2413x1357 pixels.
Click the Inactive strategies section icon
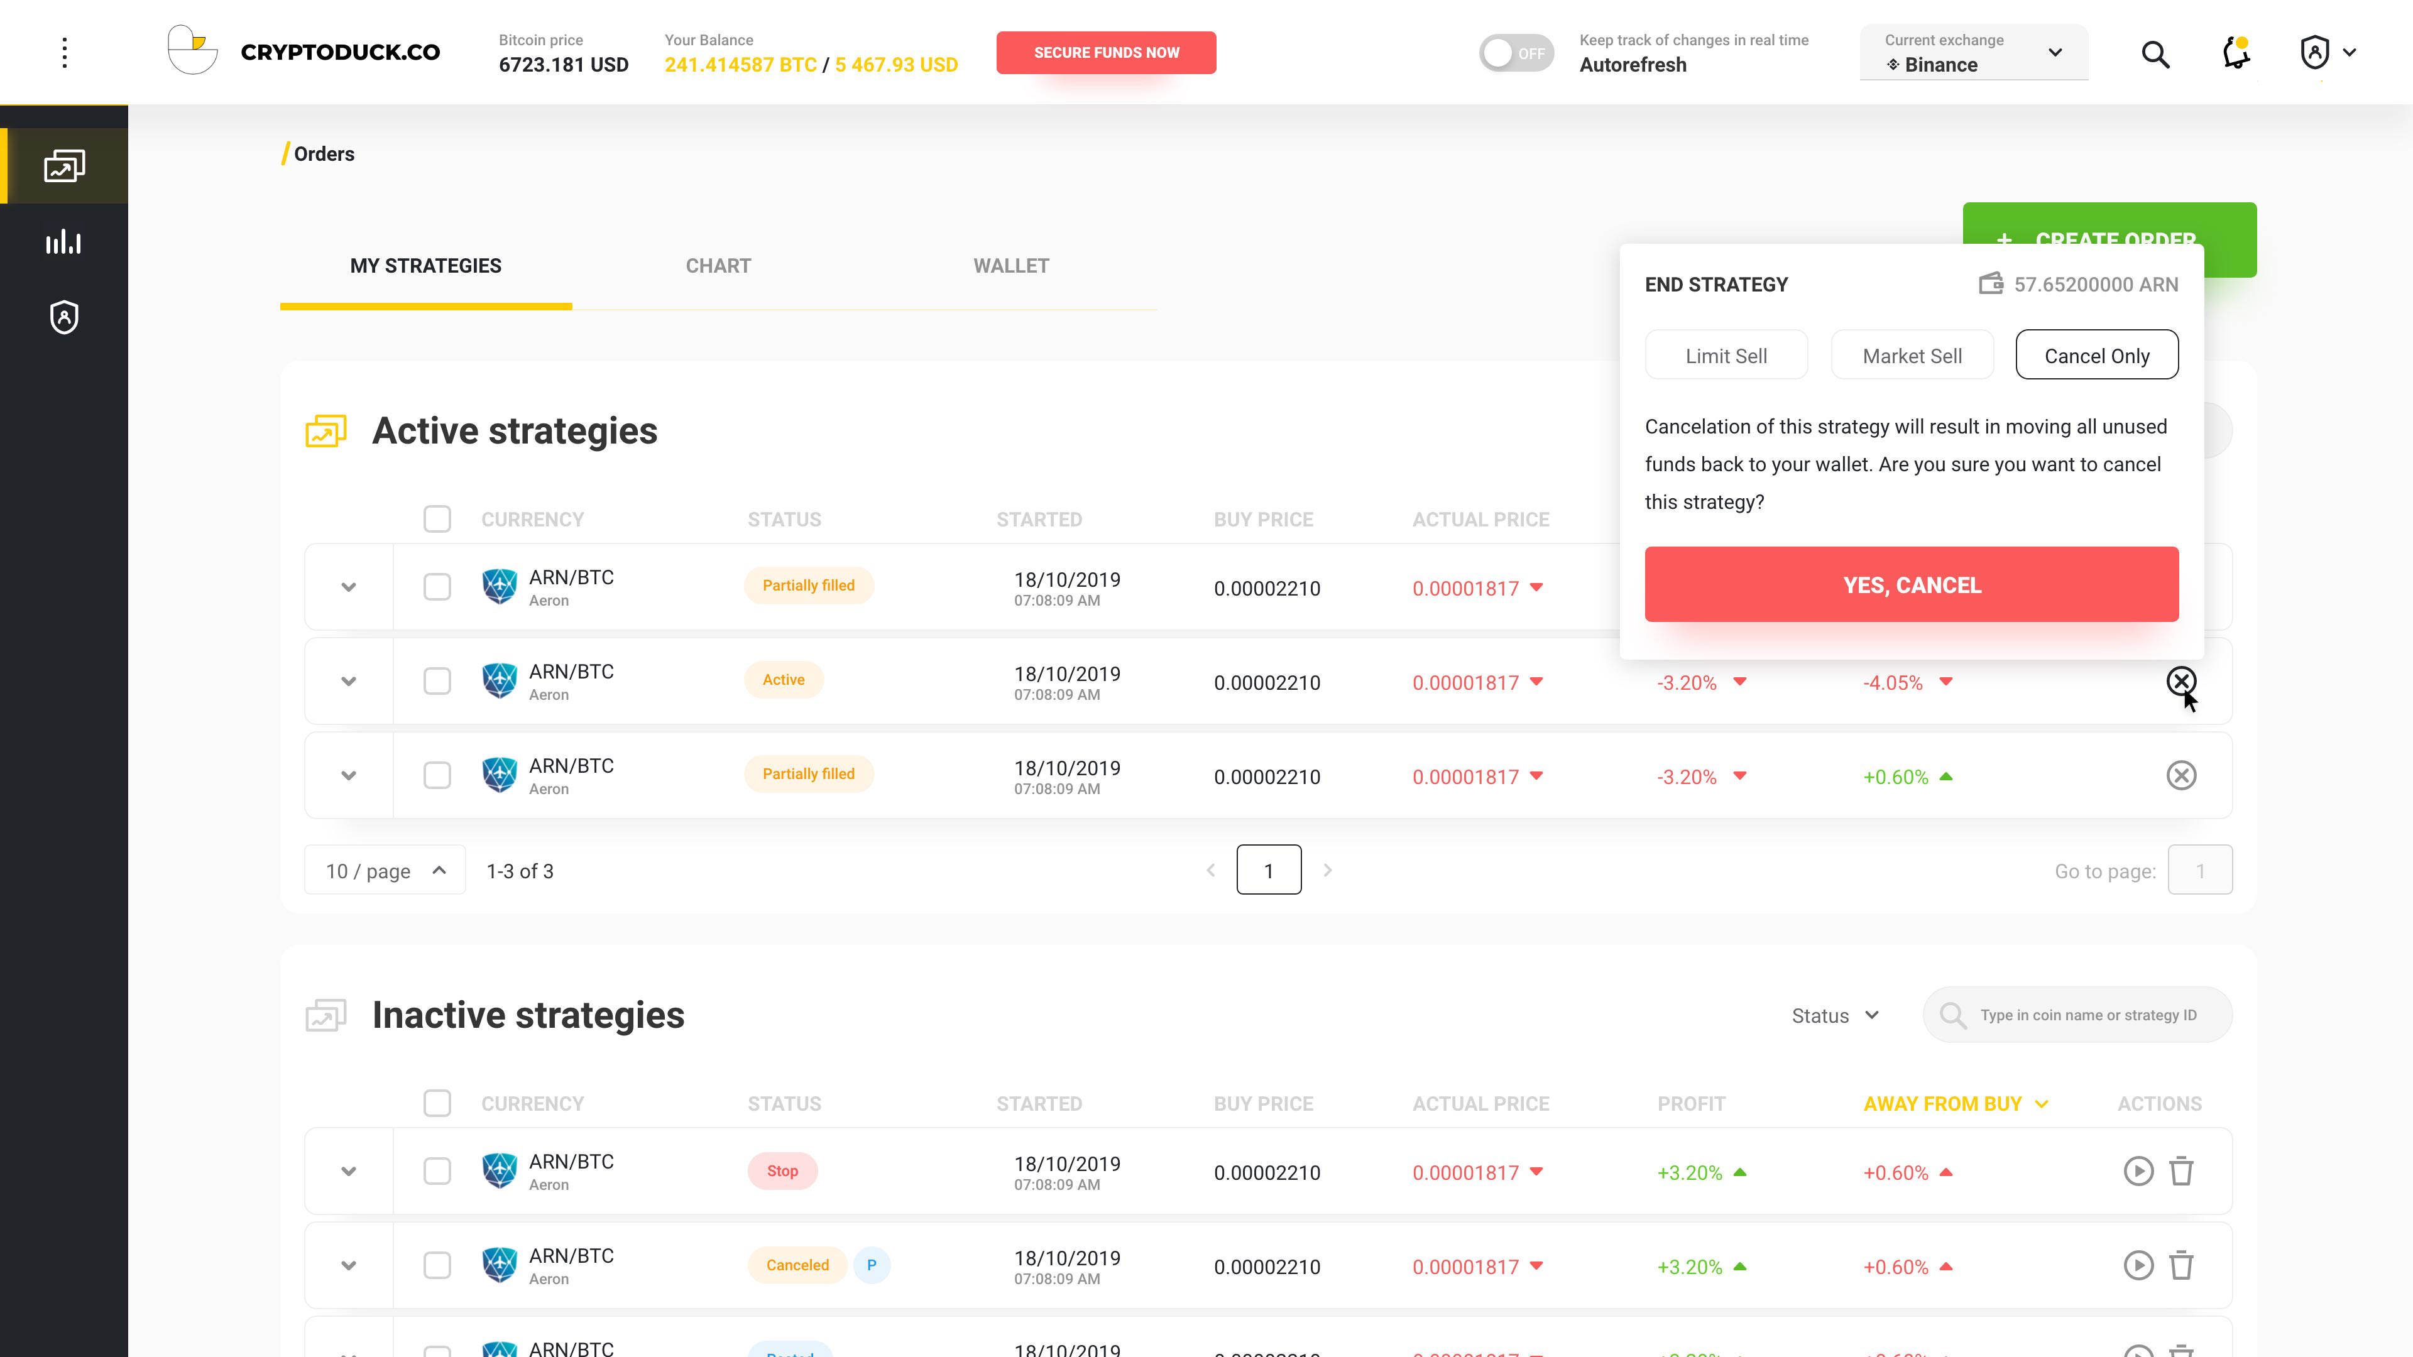tap(326, 1015)
